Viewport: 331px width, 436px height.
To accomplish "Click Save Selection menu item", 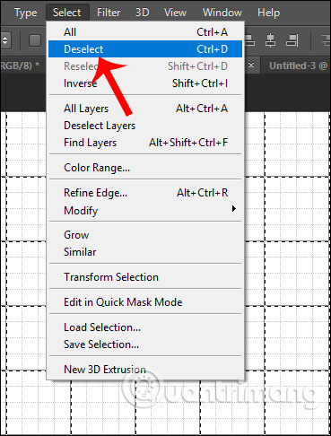I will pyautogui.click(x=145, y=344).
